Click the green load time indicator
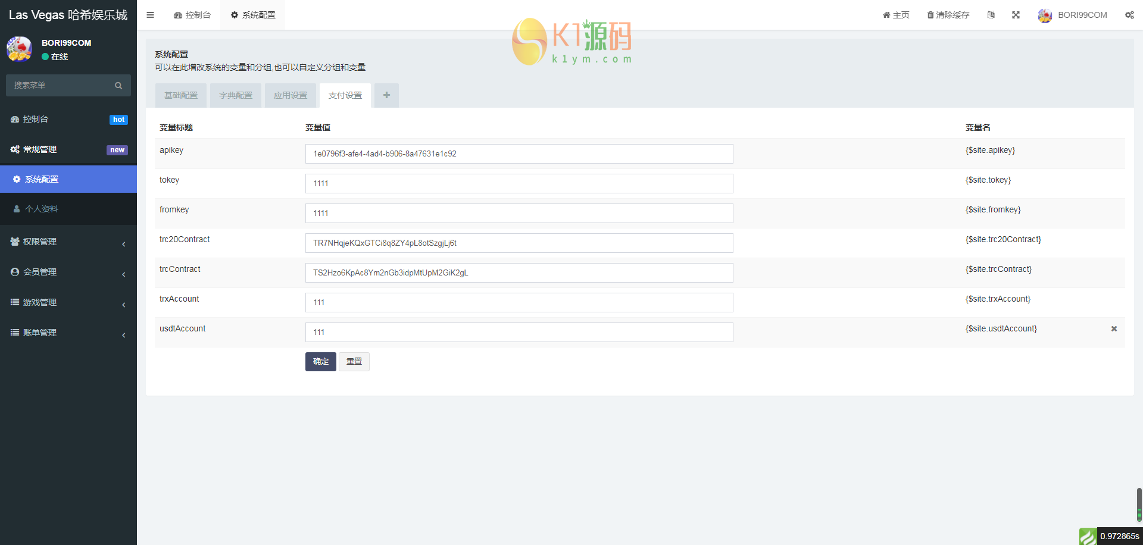 click(1088, 536)
